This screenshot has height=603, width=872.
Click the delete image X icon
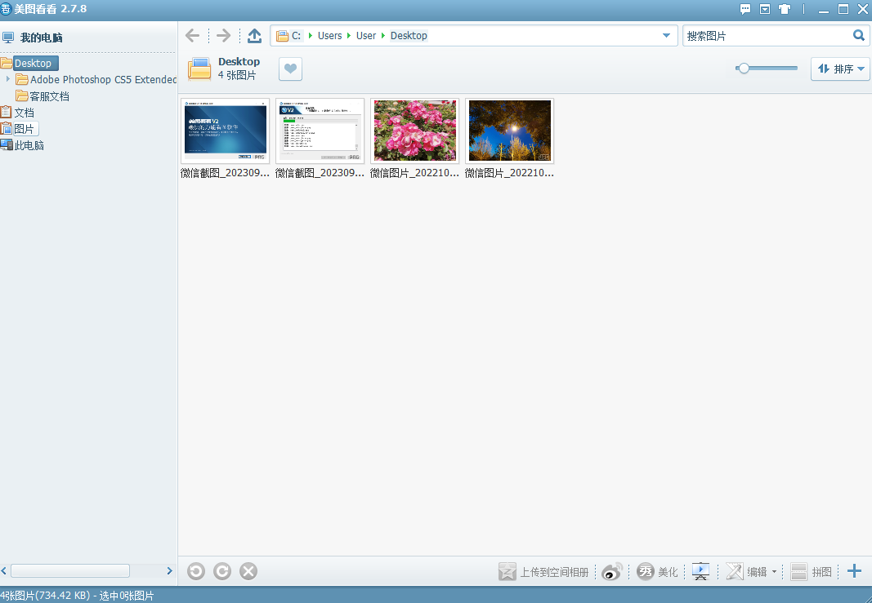(248, 571)
